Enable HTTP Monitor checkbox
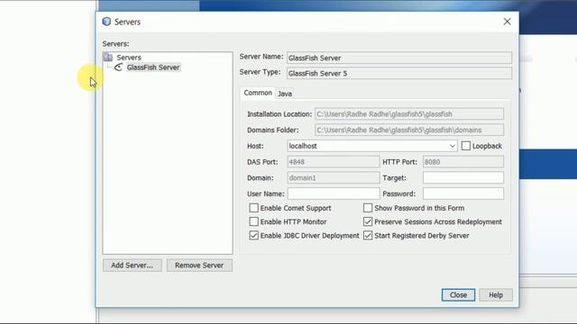 [x=253, y=221]
